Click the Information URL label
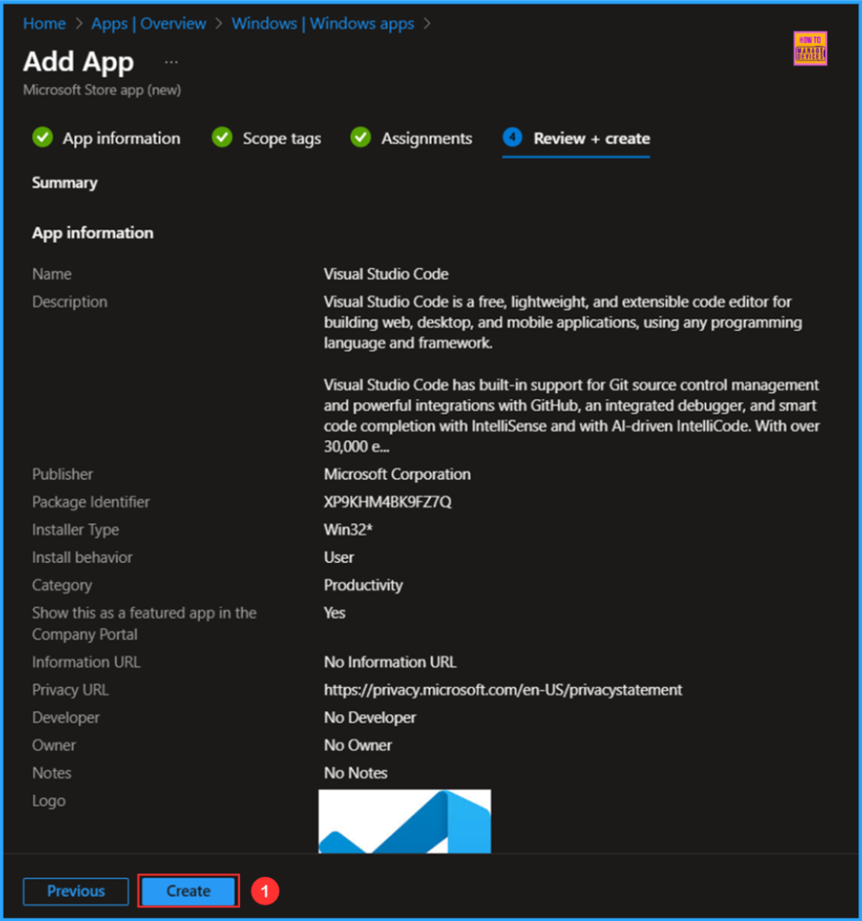The image size is (862, 921). (85, 662)
